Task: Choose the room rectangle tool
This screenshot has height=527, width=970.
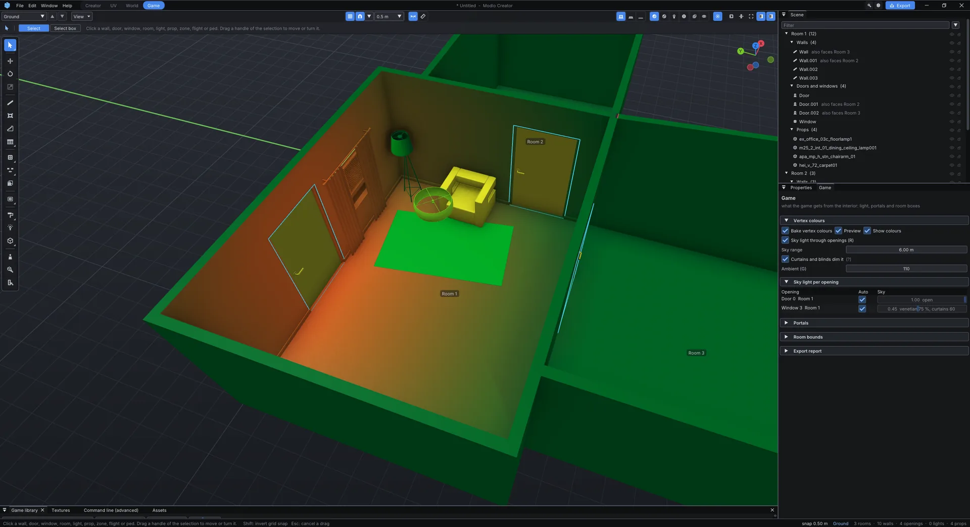Action: [x=10, y=116]
